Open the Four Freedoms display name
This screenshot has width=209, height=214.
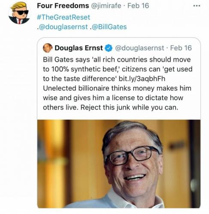63,6
